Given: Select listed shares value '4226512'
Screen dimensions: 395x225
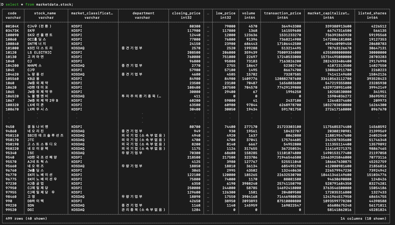Looking at the screenshot, I should coord(379,26).
